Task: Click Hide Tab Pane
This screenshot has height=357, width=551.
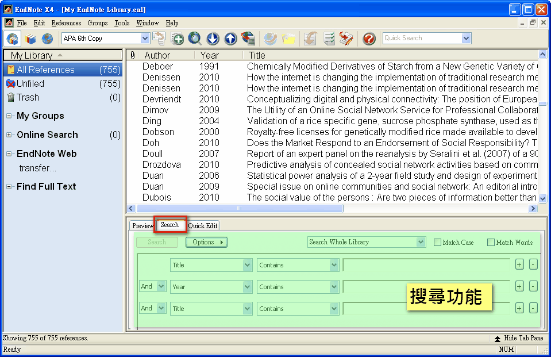Action: click(519, 338)
